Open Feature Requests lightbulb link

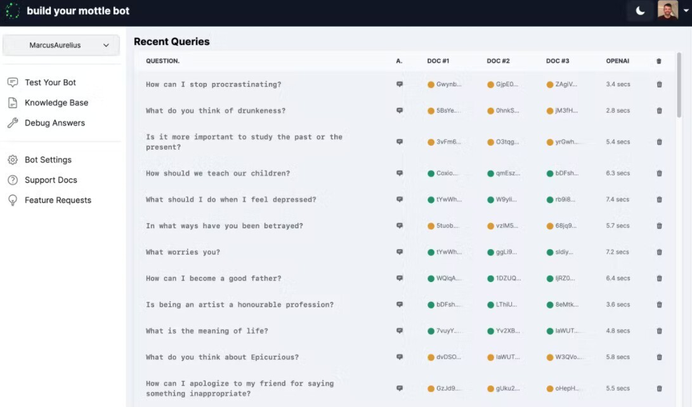(58, 200)
